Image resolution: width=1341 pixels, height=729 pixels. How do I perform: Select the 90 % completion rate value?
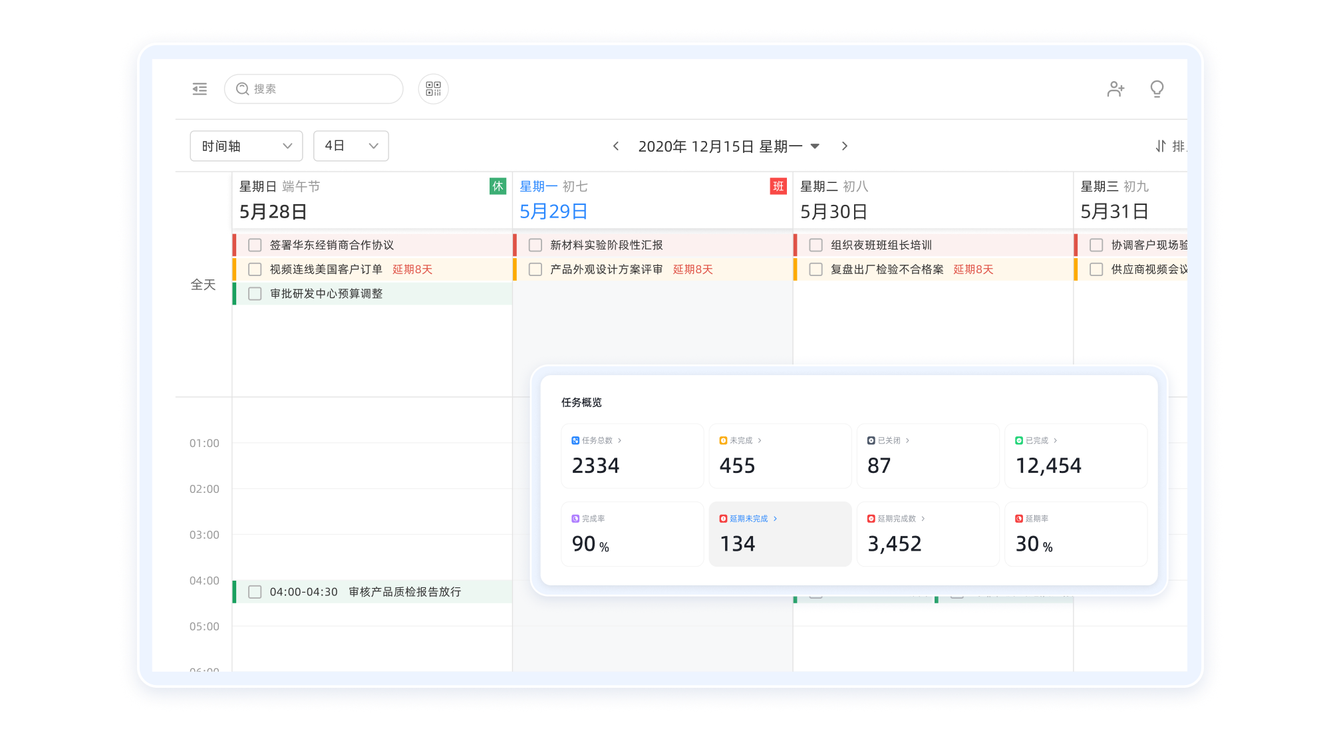pyautogui.click(x=591, y=544)
